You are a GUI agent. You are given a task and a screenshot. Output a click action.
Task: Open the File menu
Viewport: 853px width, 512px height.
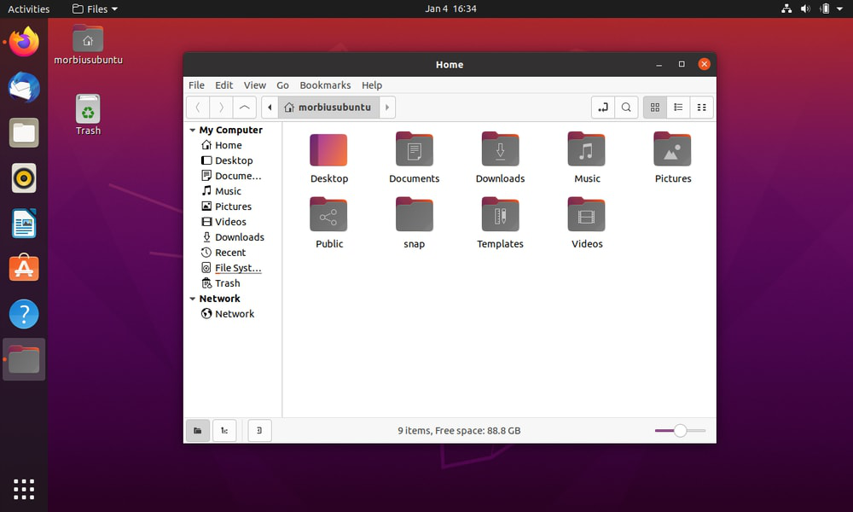coord(196,85)
